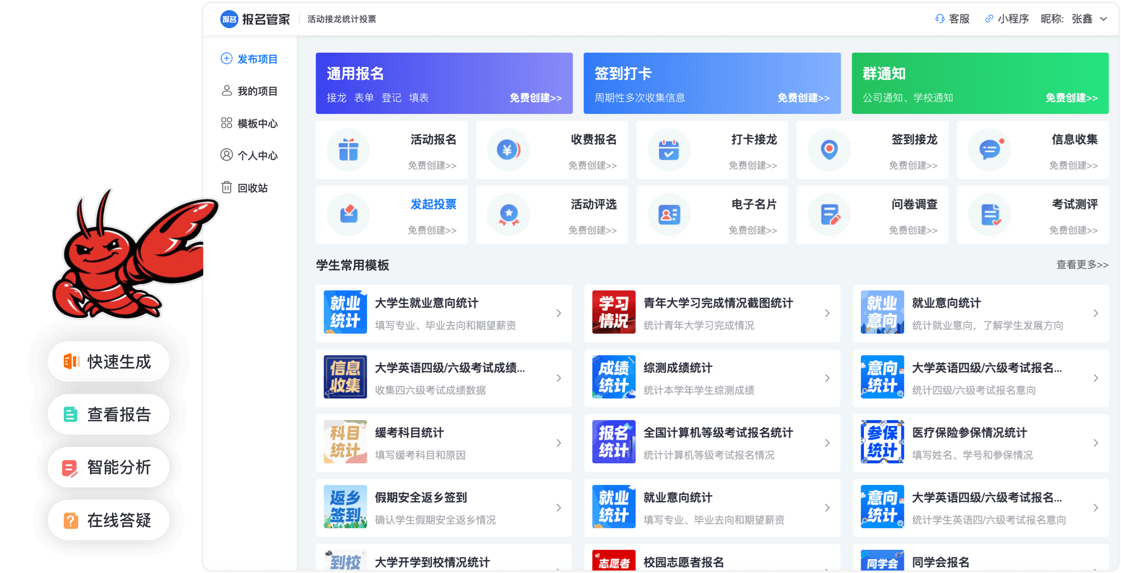
Task: Select 发布项目 in sidebar
Action: pos(249,59)
